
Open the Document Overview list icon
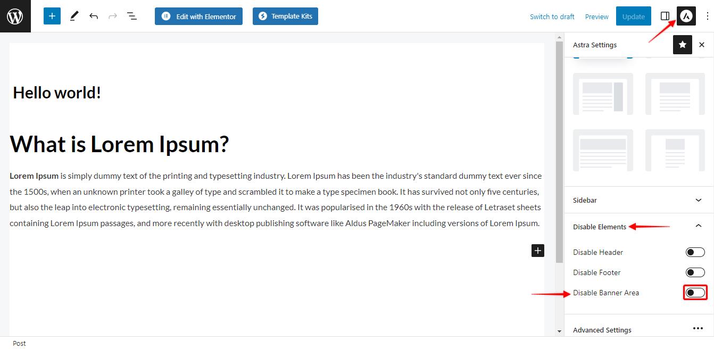tap(132, 16)
